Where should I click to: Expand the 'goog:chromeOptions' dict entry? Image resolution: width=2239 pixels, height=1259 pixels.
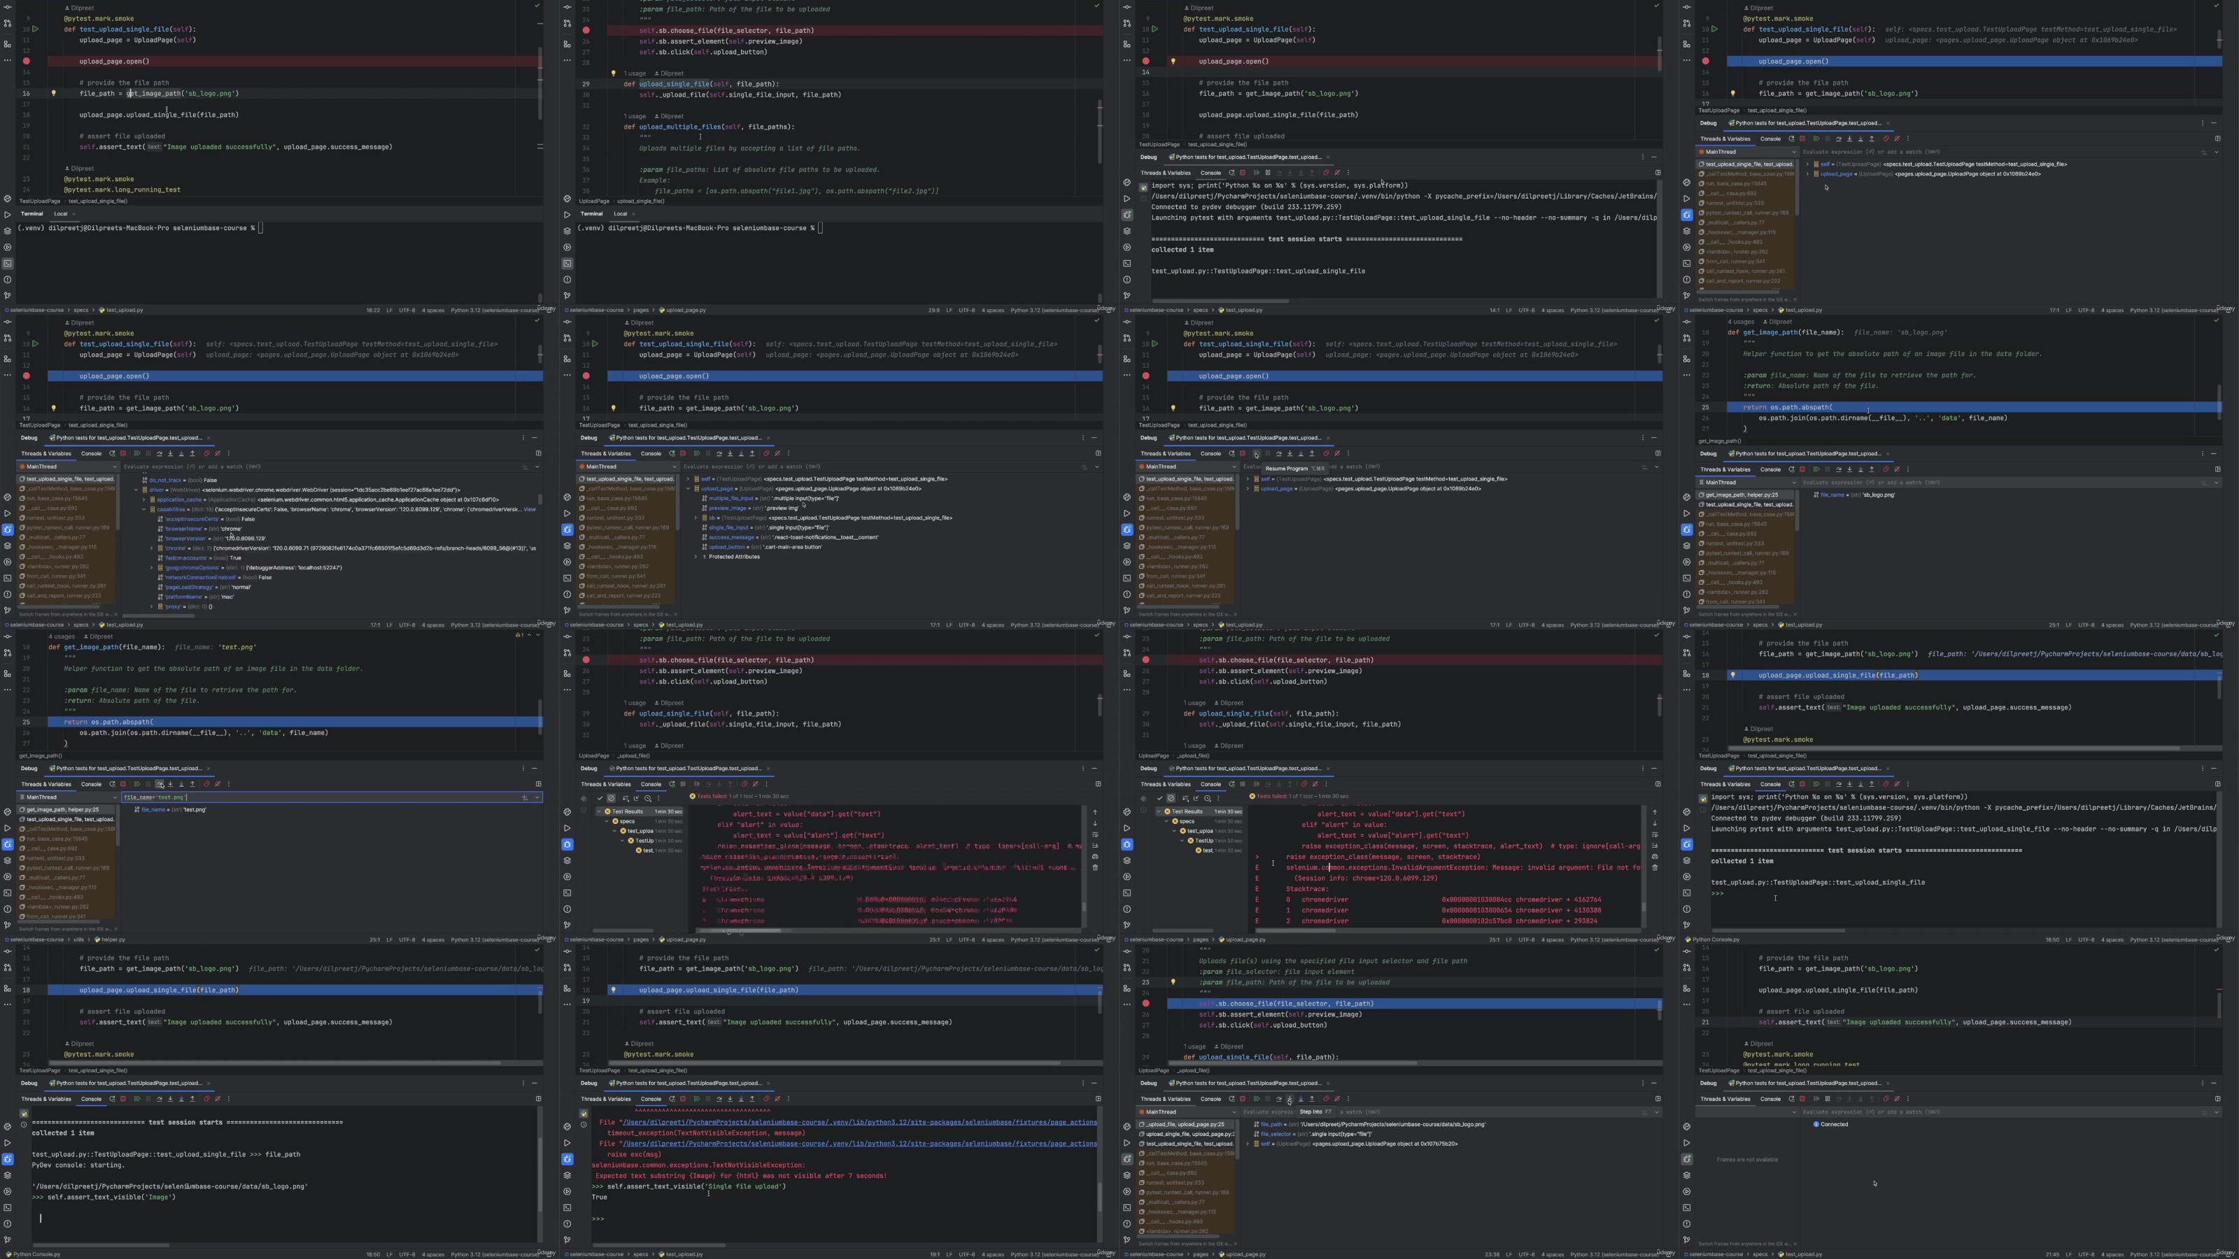click(x=151, y=567)
